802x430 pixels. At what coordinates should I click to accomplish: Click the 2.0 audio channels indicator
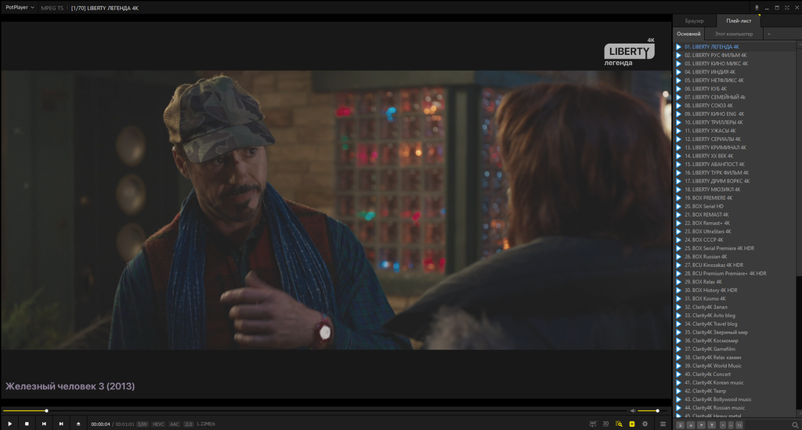click(x=188, y=424)
